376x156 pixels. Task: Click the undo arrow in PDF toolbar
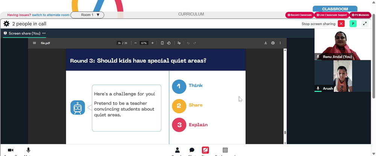[x=188, y=43]
